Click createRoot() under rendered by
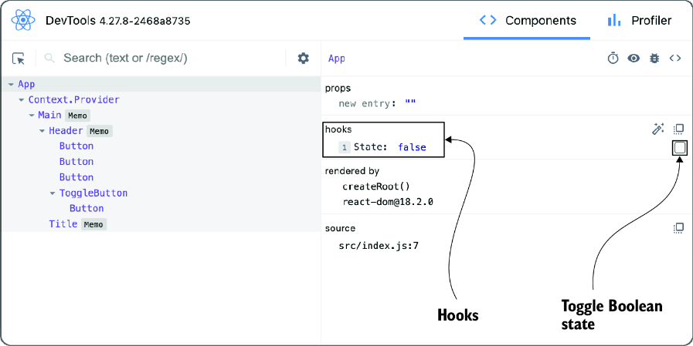The height and width of the screenshot is (346, 693). tap(376, 186)
